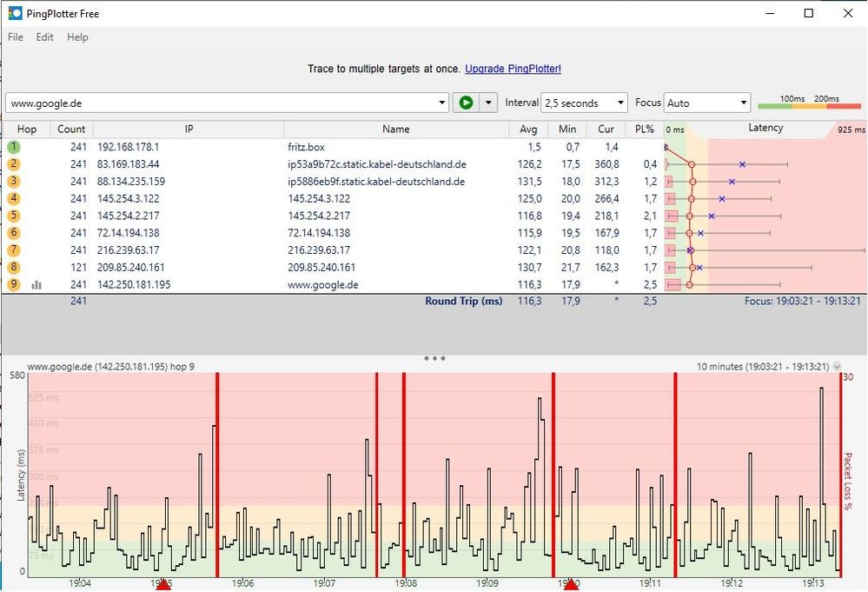The image size is (868, 592).
Task: Select IP 216.239.63.17 in hop 7
Action: (129, 249)
